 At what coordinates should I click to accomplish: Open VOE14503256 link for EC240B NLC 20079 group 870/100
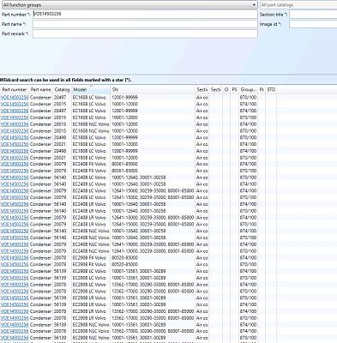[x=15, y=251]
